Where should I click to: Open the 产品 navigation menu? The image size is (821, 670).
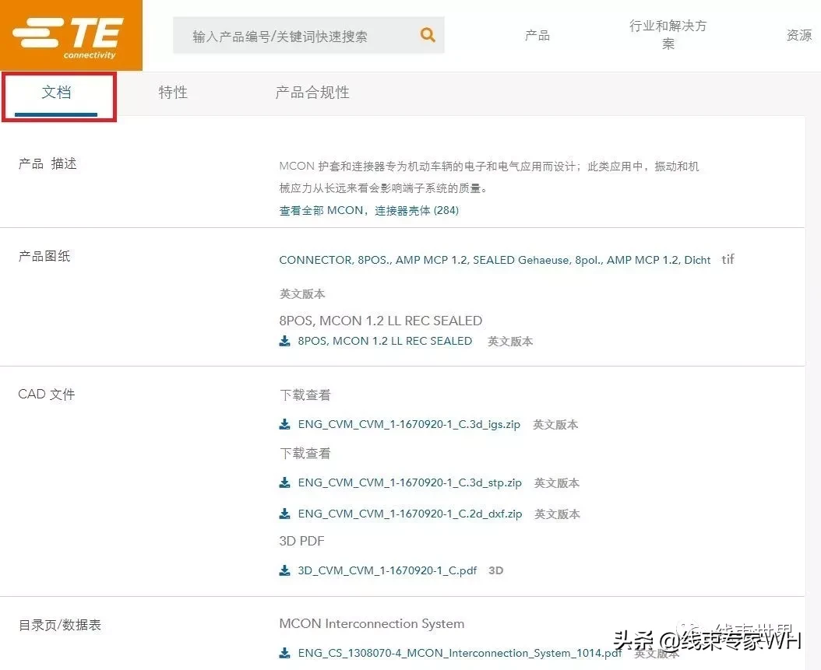pyautogui.click(x=537, y=36)
